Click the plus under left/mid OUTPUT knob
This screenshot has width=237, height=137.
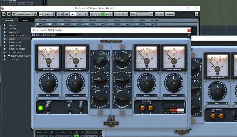85,95
